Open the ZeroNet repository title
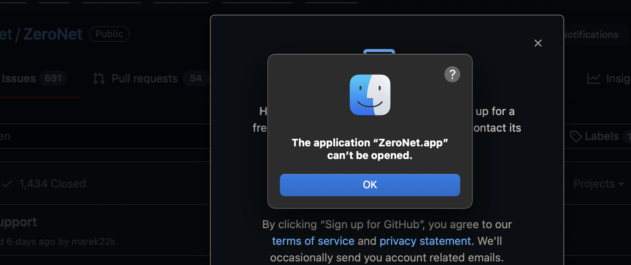 click(x=53, y=34)
